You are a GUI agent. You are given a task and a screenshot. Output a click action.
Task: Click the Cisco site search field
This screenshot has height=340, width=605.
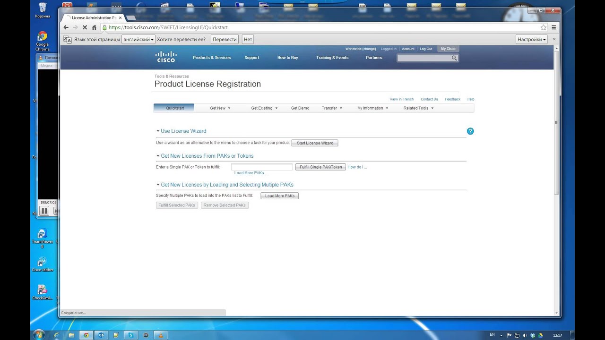click(424, 58)
